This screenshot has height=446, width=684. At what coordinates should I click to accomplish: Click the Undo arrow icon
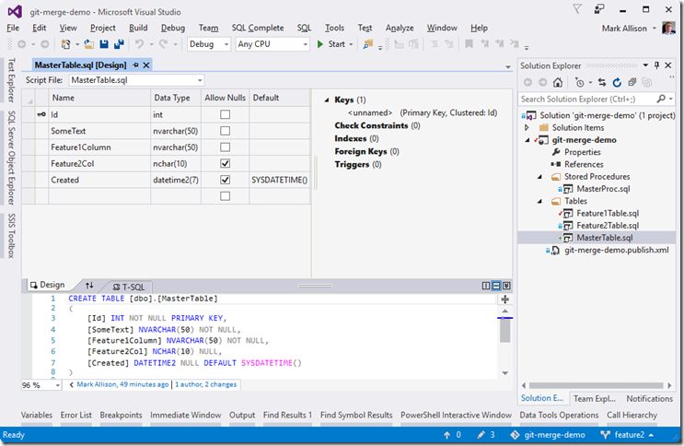coord(139,44)
